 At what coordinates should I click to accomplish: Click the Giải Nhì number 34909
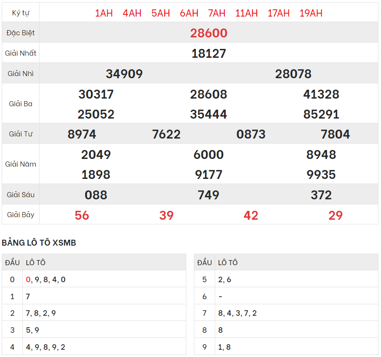(x=124, y=74)
